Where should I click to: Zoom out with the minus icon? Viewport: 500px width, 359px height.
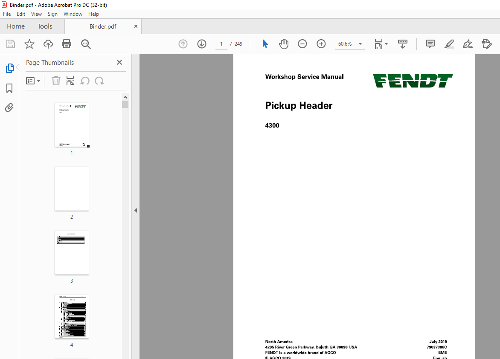coord(302,44)
